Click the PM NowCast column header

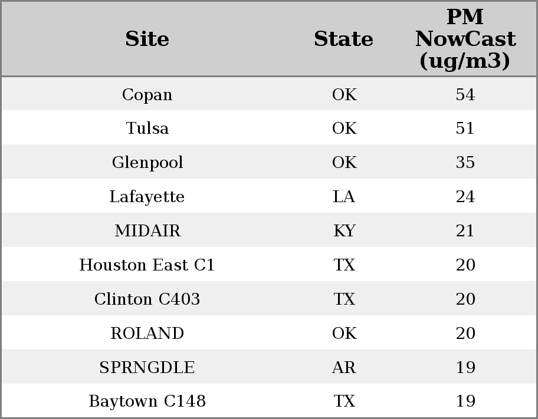(x=465, y=39)
